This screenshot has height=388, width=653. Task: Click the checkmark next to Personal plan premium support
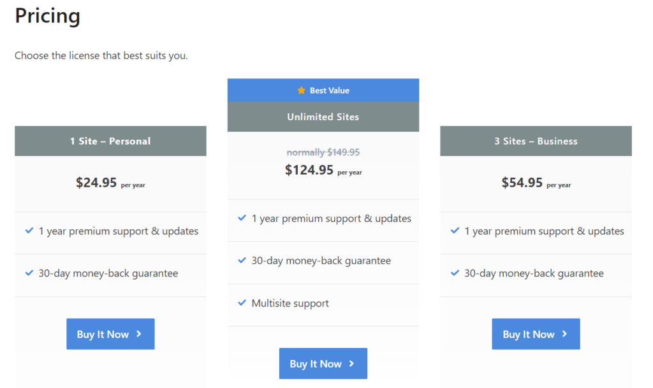tap(29, 231)
